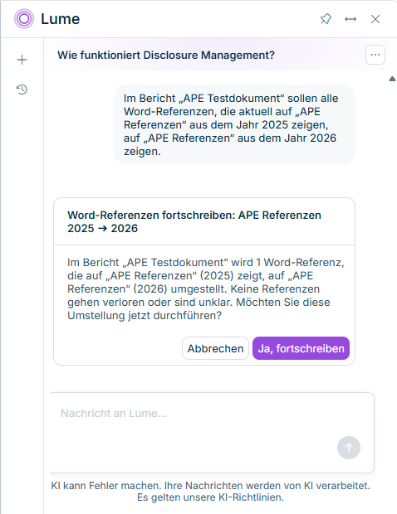The height and width of the screenshot is (514, 397).
Task: Click the scroll-up arrow
Action: (x=392, y=79)
